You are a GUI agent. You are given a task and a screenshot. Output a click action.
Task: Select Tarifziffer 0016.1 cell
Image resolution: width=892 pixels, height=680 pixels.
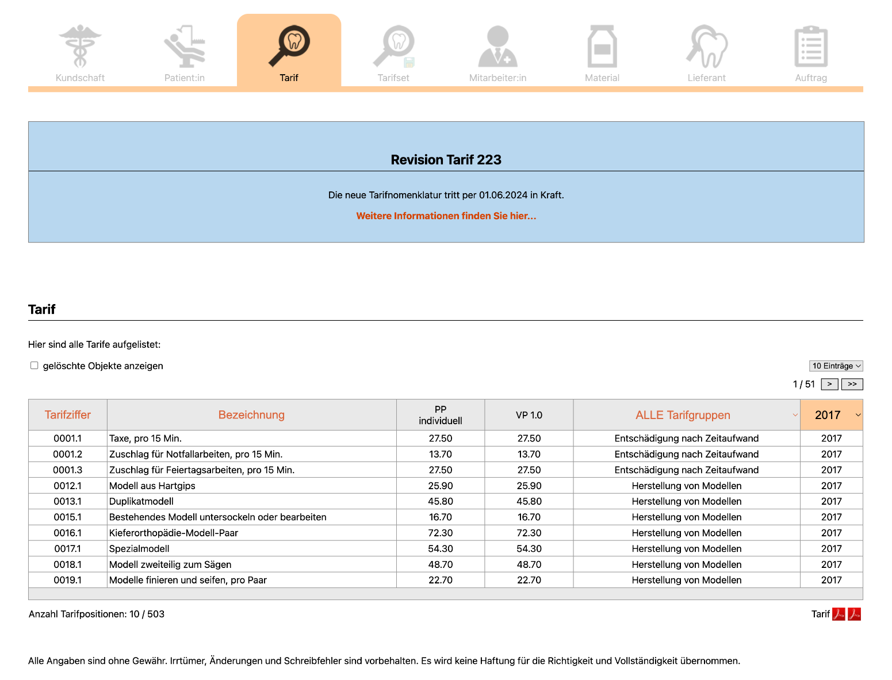(x=68, y=533)
